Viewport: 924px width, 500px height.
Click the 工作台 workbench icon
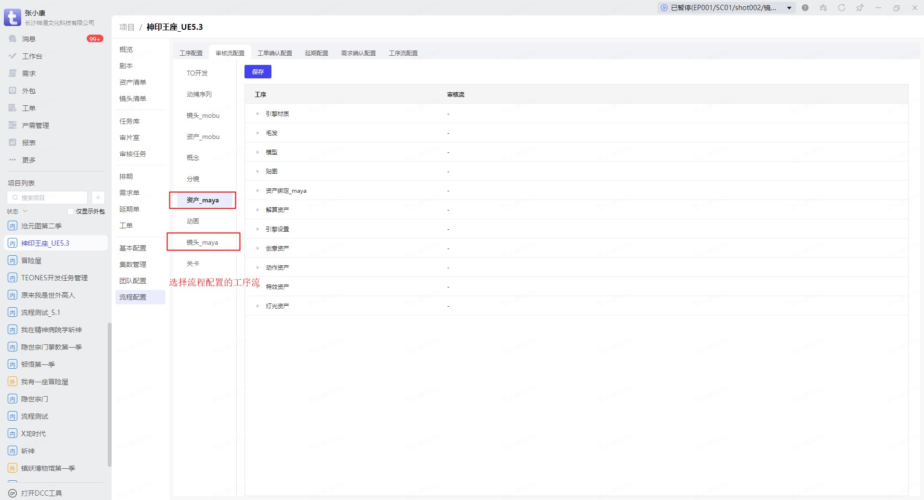pos(13,56)
